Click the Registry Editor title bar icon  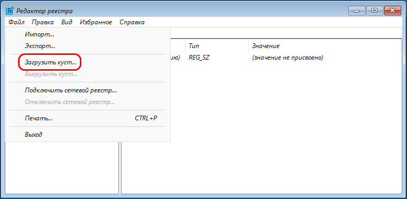point(10,11)
